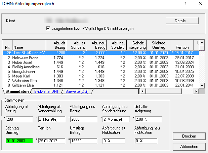Select row 'Fleißig Anneliese'

(101, 67)
